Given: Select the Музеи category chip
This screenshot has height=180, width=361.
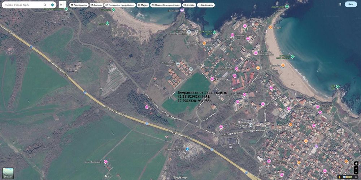Looking at the screenshot, I should pyautogui.click(x=143, y=5).
